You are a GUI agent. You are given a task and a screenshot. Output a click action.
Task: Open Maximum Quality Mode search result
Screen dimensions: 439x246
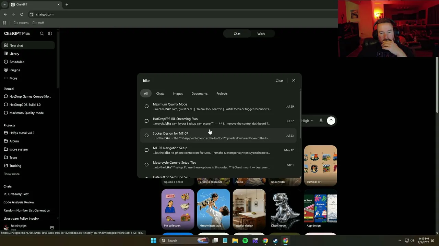click(x=219, y=107)
